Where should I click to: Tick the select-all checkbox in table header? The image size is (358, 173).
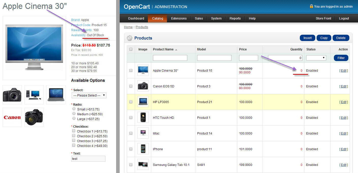tap(131, 49)
